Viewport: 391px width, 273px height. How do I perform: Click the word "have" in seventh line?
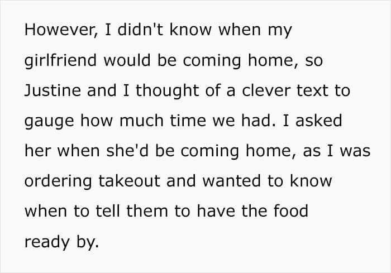[216, 211]
